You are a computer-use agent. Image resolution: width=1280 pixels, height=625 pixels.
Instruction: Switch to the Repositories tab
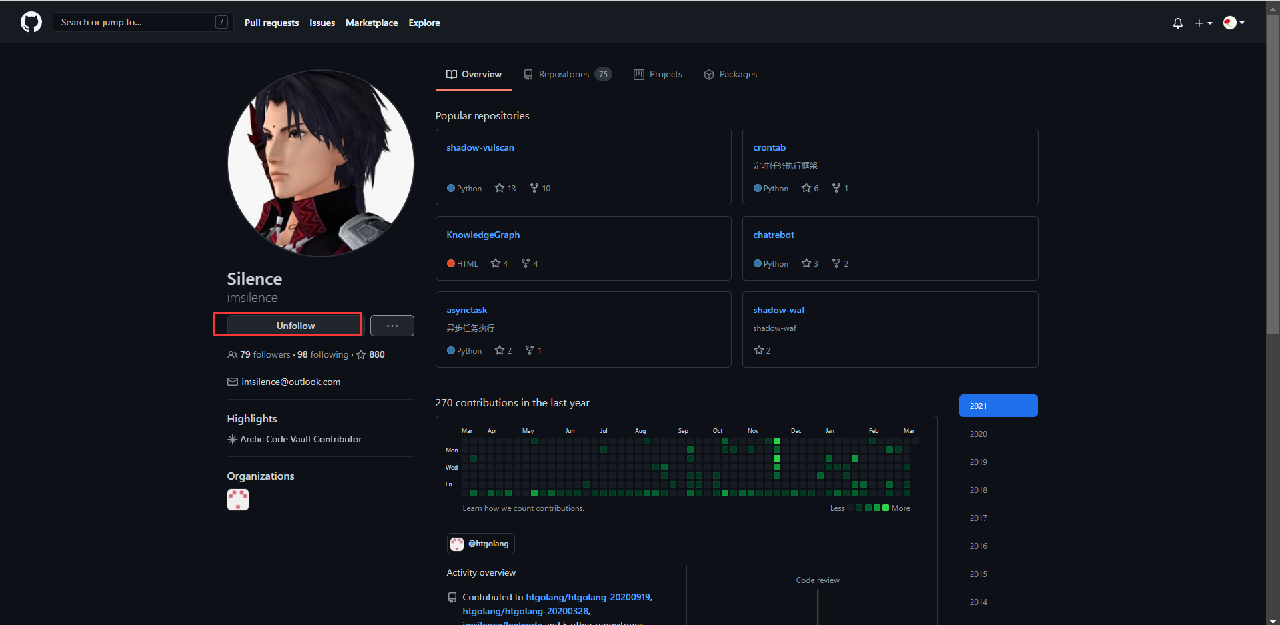pos(567,74)
